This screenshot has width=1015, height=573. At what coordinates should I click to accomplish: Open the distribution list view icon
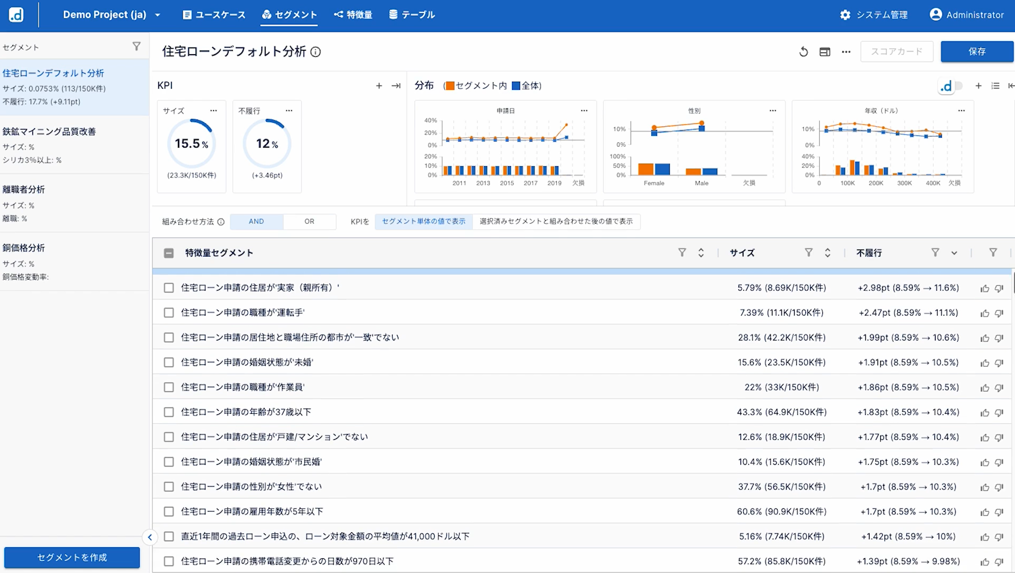point(995,86)
